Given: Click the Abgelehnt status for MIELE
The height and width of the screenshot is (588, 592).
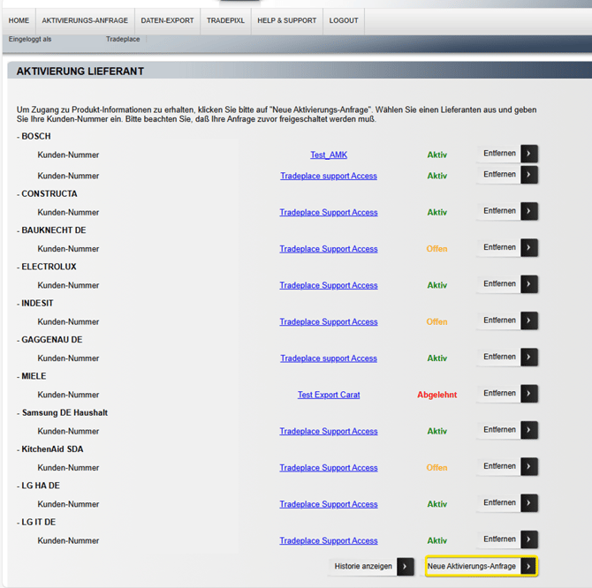Looking at the screenshot, I should pyautogui.click(x=436, y=395).
